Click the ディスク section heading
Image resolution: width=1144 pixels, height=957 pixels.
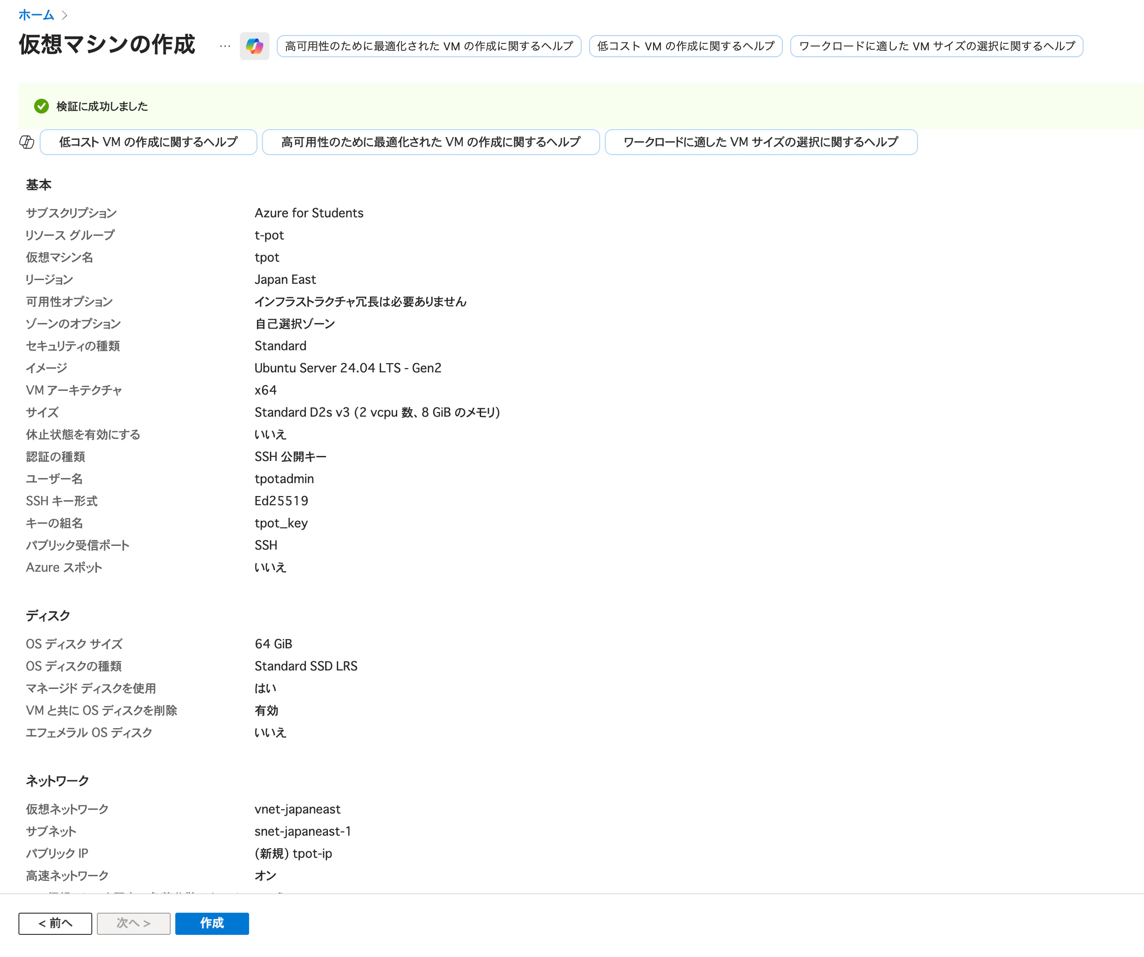click(48, 615)
